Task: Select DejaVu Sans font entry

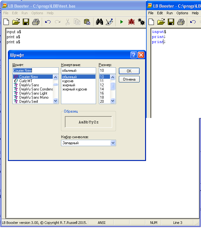Action: click(33, 85)
